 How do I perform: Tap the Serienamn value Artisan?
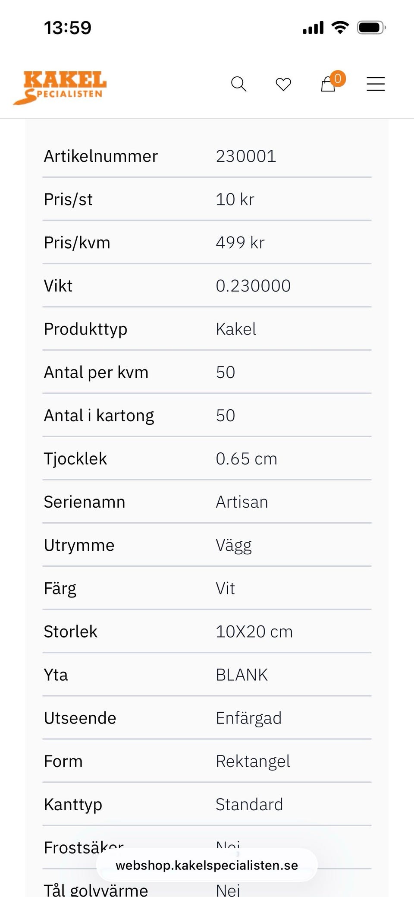[242, 502]
